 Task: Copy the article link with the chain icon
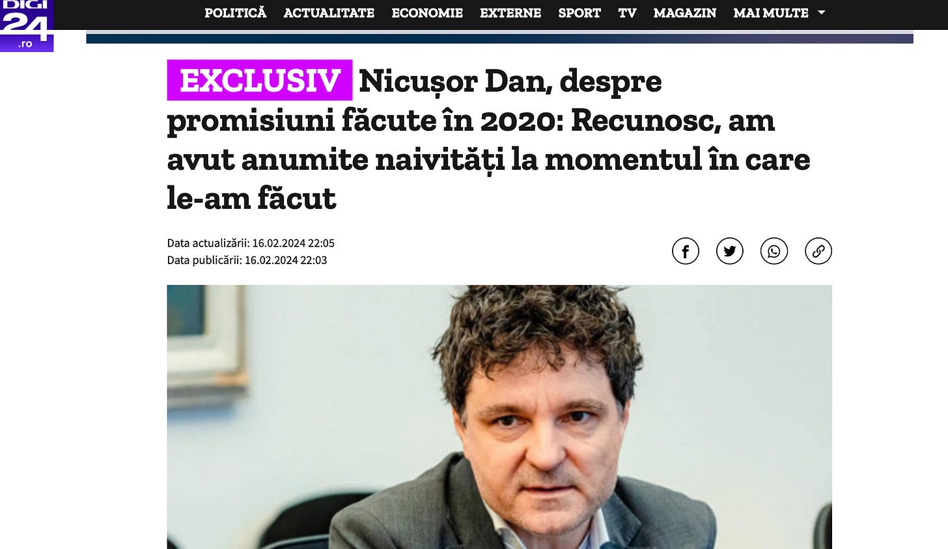[818, 251]
